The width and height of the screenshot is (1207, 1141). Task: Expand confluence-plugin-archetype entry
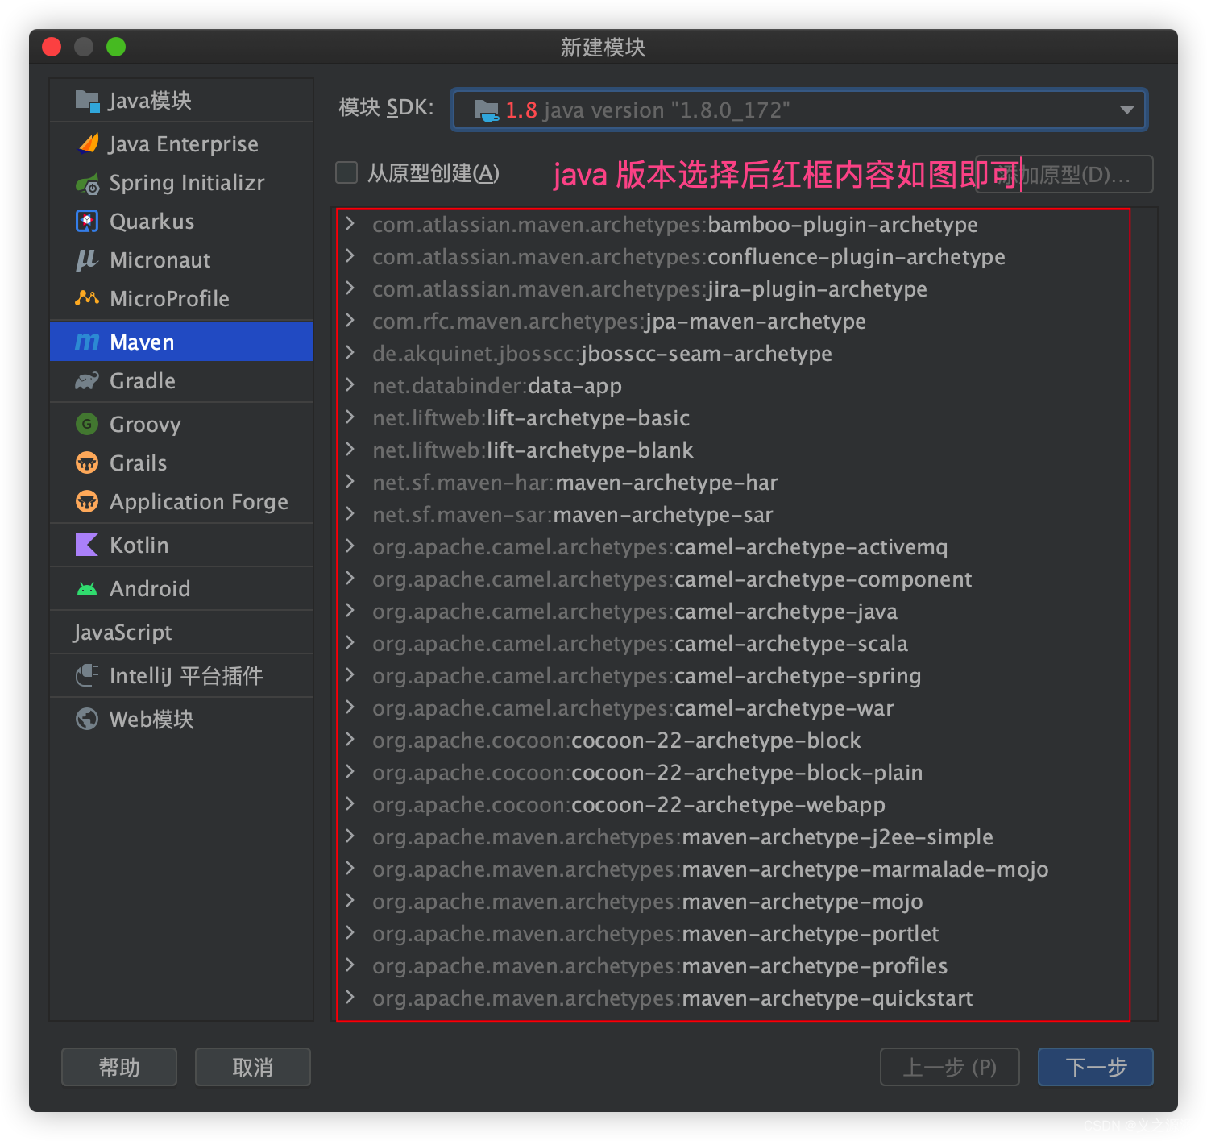pyautogui.click(x=350, y=256)
